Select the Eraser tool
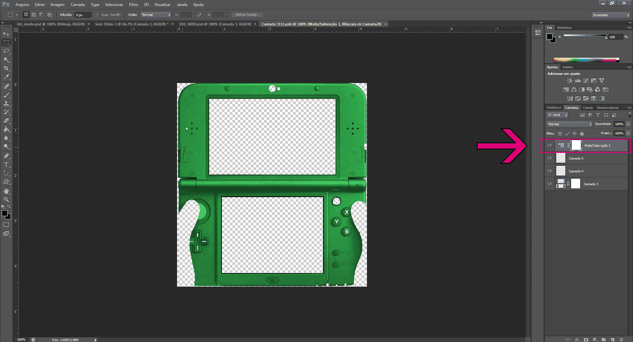This screenshot has width=633, height=342. (6, 121)
